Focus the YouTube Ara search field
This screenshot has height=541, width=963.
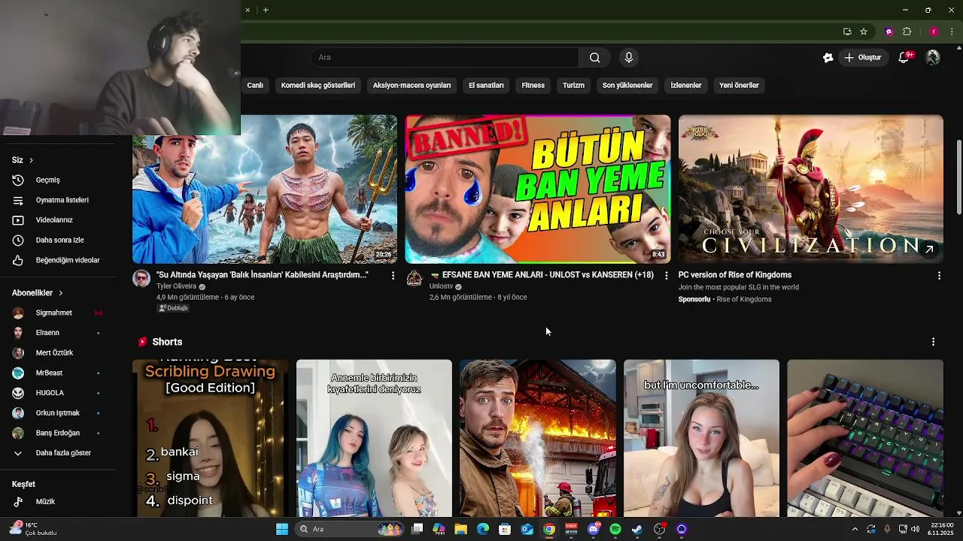click(444, 57)
